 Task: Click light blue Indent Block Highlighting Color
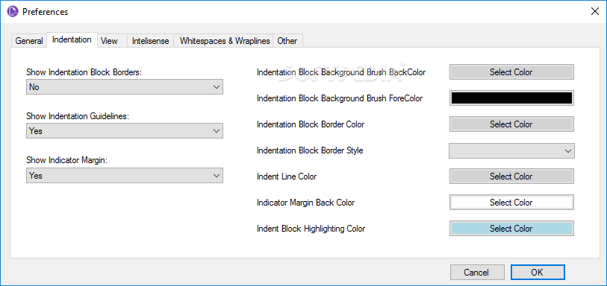pos(511,229)
